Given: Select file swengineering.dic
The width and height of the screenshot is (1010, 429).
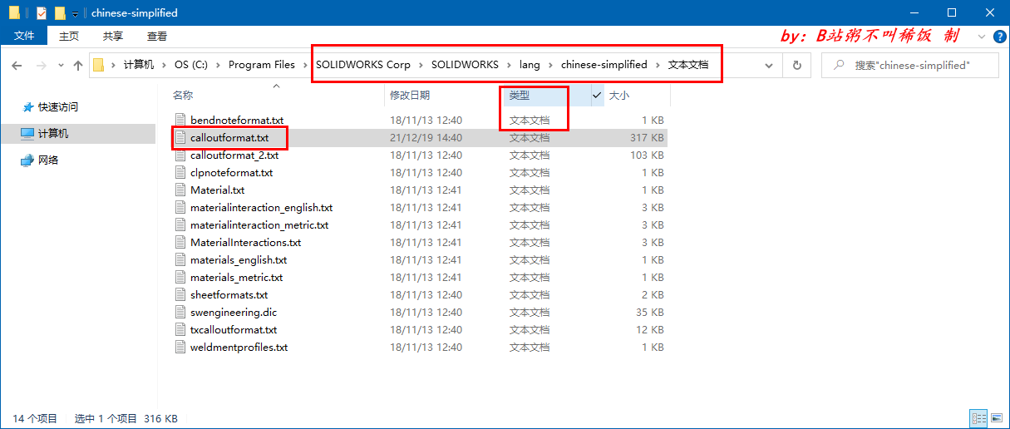Looking at the screenshot, I should click(234, 313).
